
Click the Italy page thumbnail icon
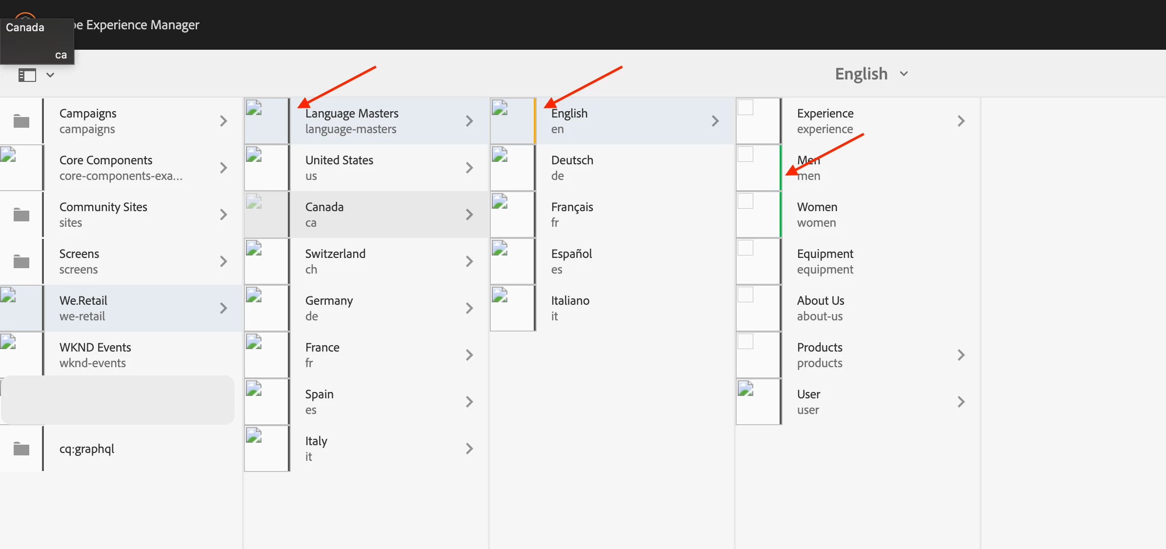pos(254,435)
